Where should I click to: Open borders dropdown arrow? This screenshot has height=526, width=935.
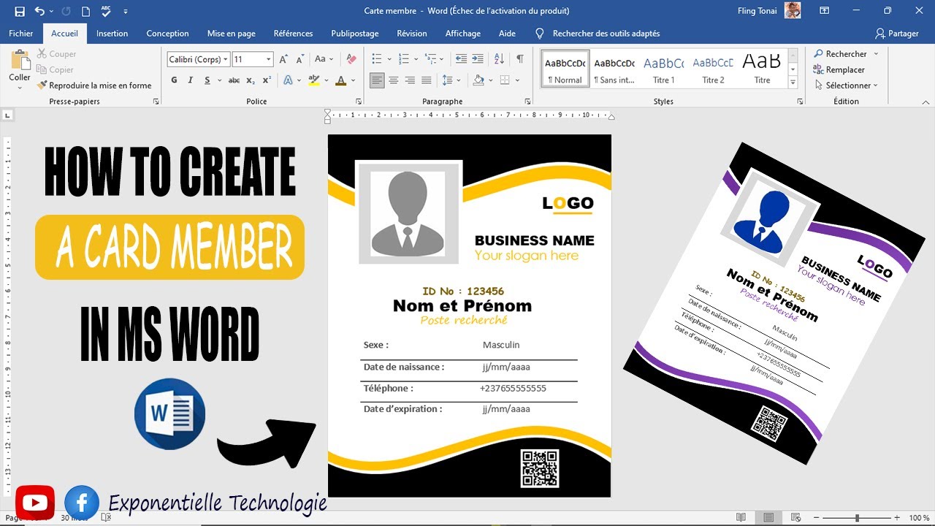click(x=518, y=80)
